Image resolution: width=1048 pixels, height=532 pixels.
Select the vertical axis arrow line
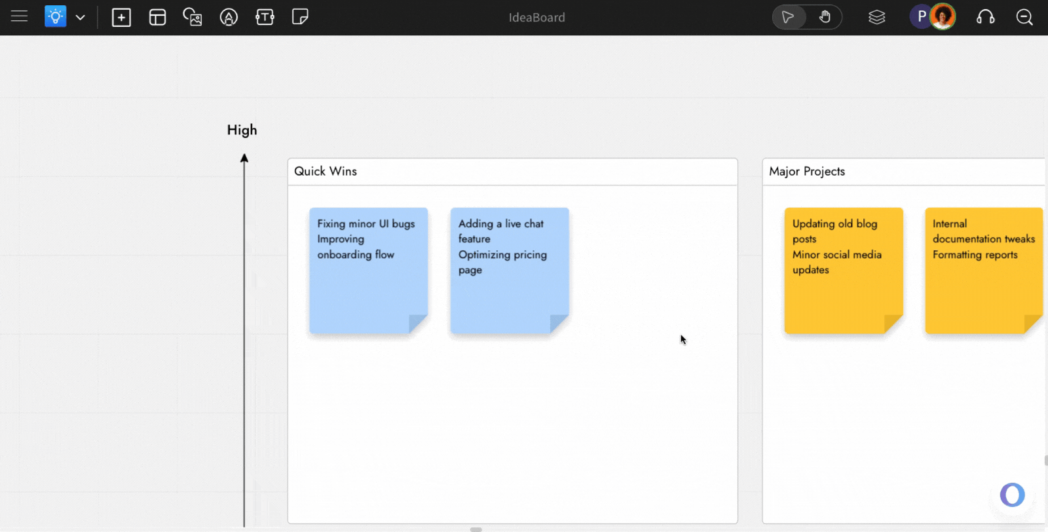244,341
